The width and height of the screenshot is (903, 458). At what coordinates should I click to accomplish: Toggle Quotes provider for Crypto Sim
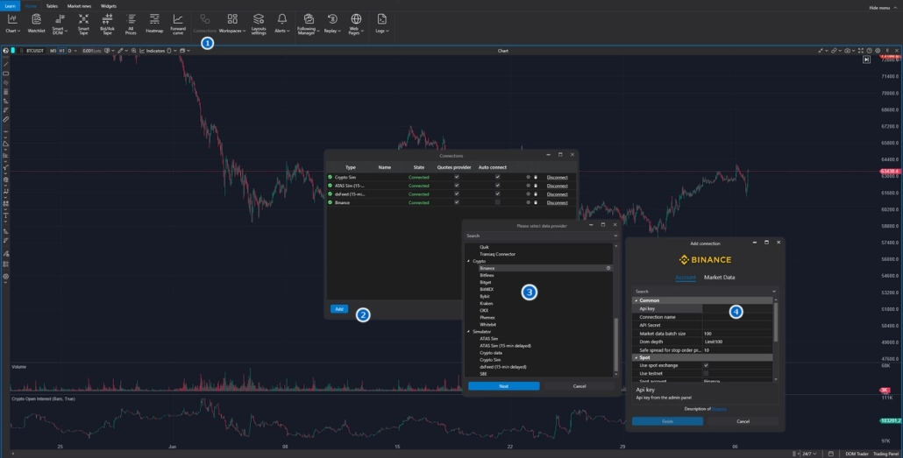point(457,177)
